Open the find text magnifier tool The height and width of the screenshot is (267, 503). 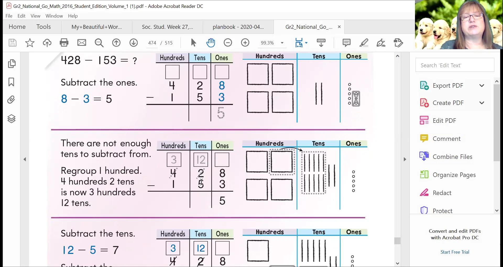pos(99,43)
